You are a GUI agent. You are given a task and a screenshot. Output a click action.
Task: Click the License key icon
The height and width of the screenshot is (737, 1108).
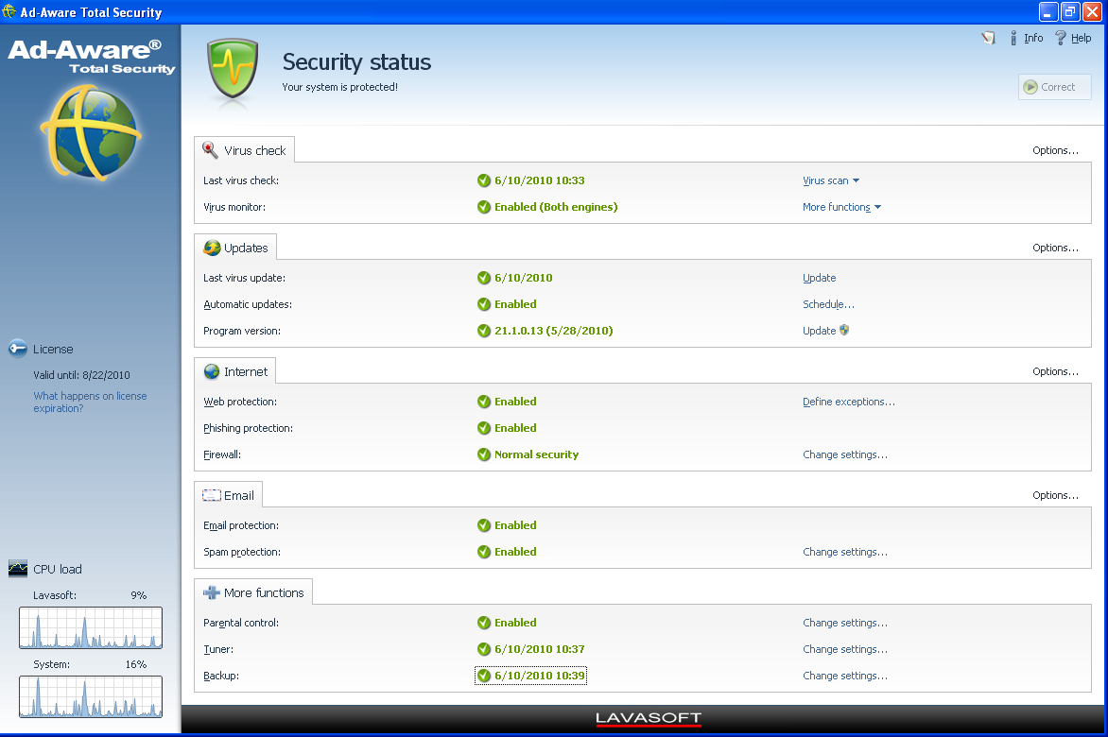(x=18, y=349)
